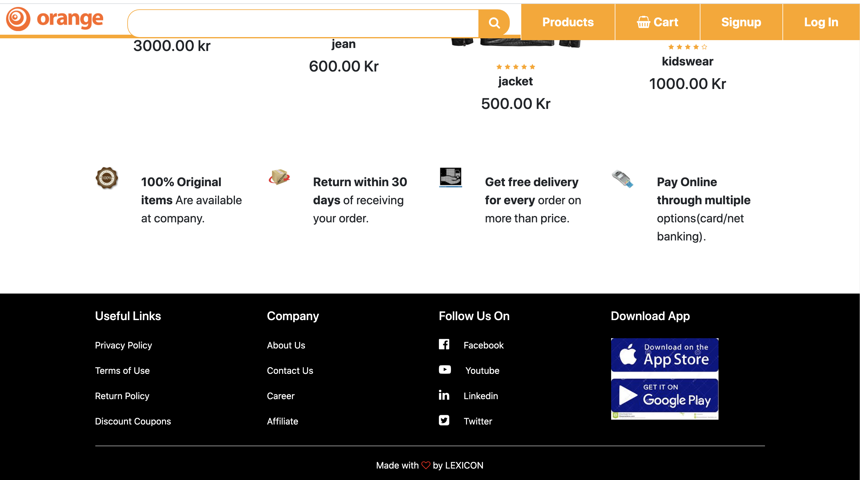The image size is (860, 480).
Task: Click the Facebook icon in the footer
Action: [x=444, y=344]
